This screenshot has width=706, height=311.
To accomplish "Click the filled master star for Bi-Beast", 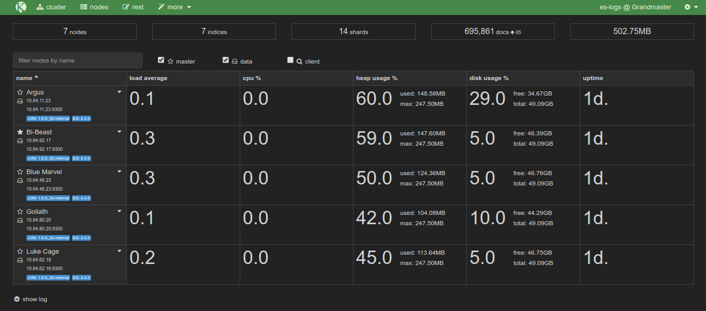I will pyautogui.click(x=20, y=132).
